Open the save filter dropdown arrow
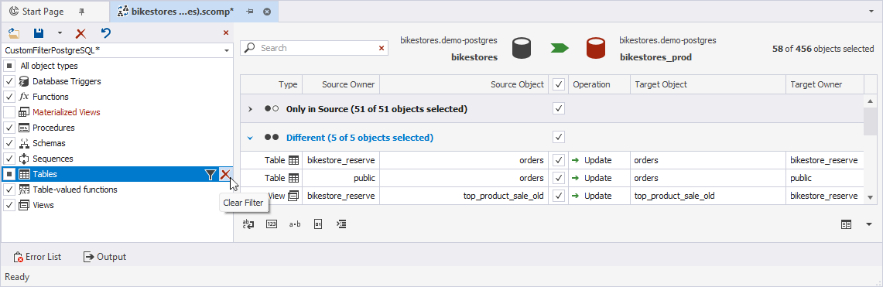Image resolution: width=883 pixels, height=287 pixels. tap(60, 34)
